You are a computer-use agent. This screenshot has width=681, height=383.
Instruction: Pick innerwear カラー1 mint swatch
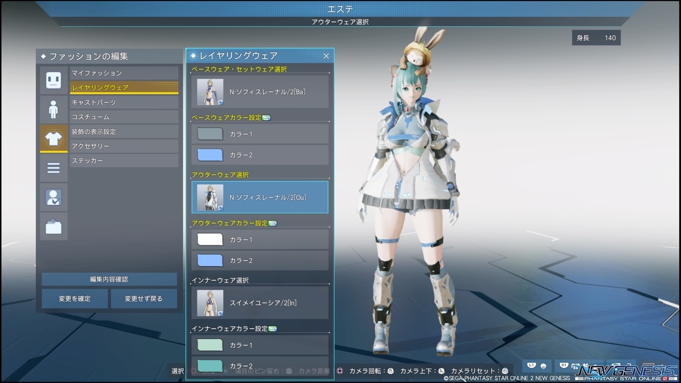click(x=210, y=345)
